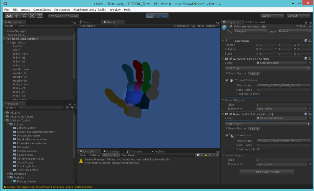This screenshot has height=191, width=314.
Task: Select the Rect transform tool
Action: point(40,16)
